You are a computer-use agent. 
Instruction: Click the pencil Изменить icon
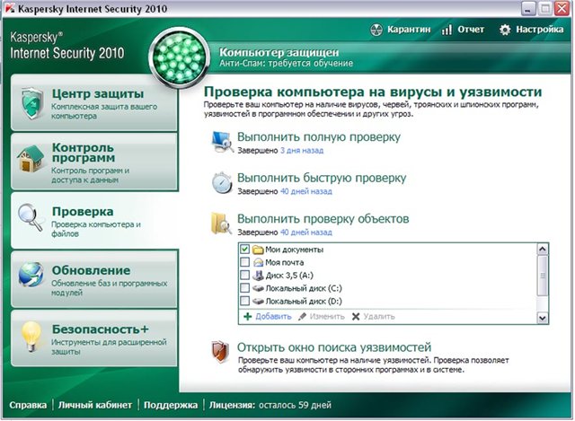point(302,317)
